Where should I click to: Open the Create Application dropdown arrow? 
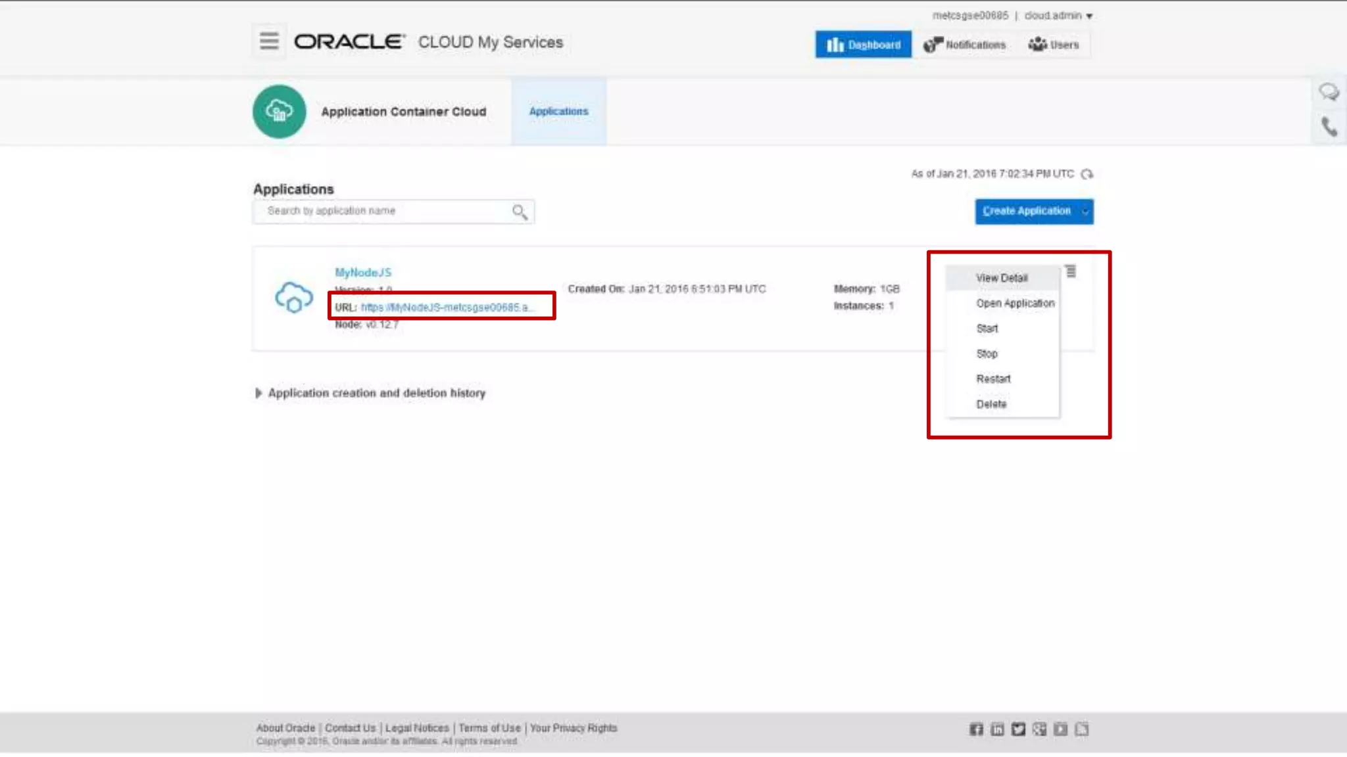pos(1085,212)
